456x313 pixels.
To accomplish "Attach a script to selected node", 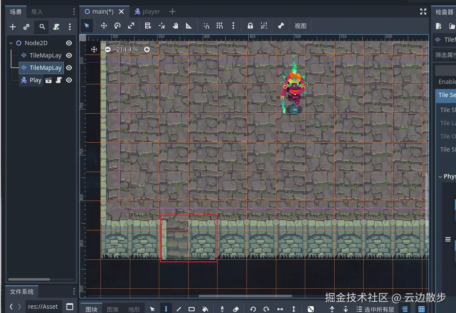I will (x=57, y=27).
